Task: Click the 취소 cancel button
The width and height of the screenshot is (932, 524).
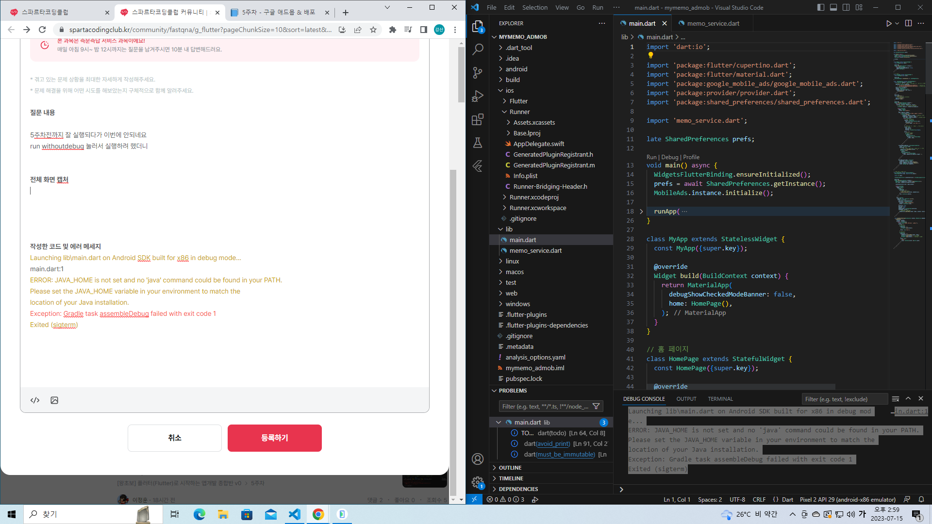Action: click(175, 438)
